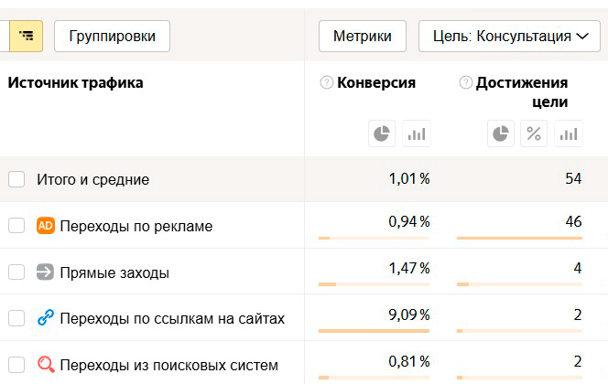Click the tree view mode icon

pos(25,37)
